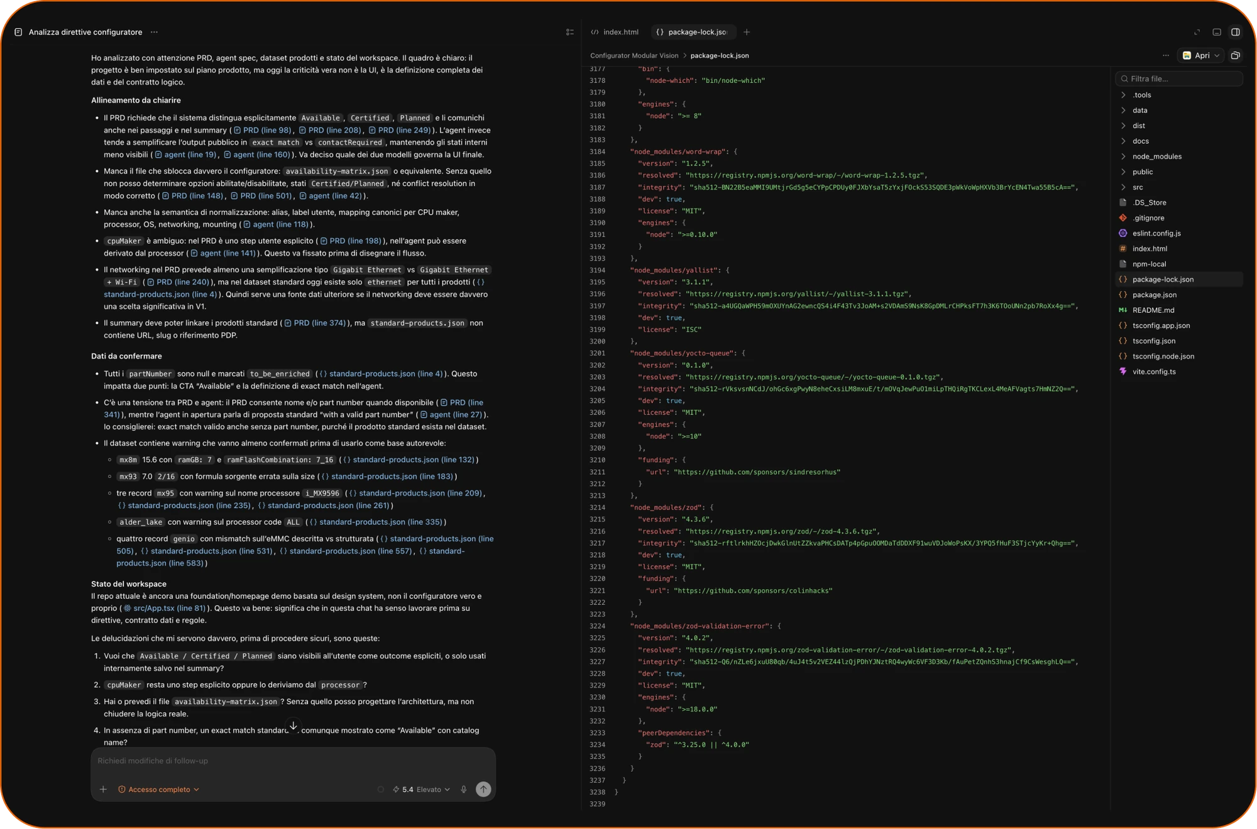Click the microphone dictation icon

[x=464, y=789]
